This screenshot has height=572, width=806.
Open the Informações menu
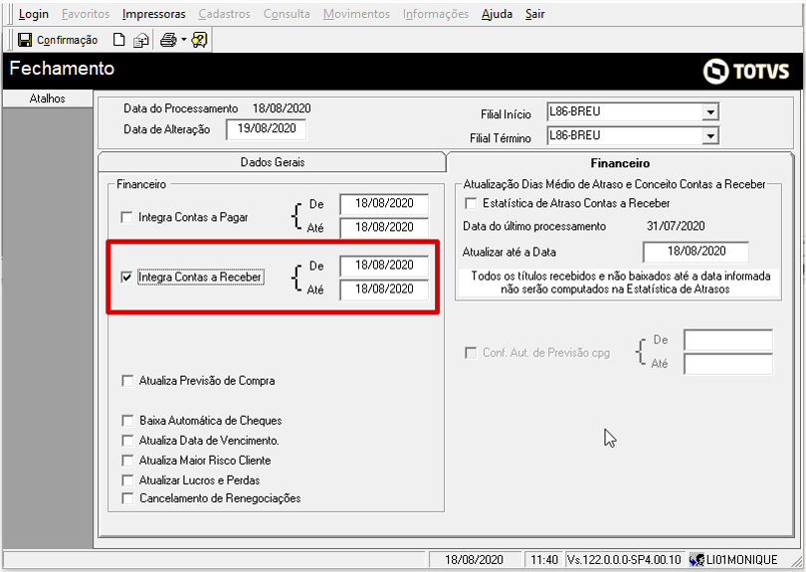(436, 14)
